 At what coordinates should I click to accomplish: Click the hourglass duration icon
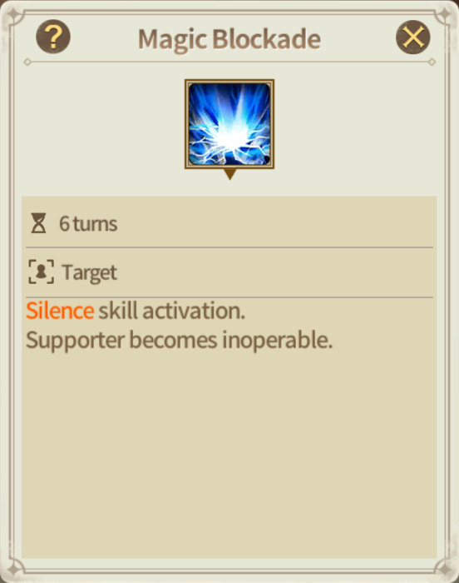click(x=38, y=223)
